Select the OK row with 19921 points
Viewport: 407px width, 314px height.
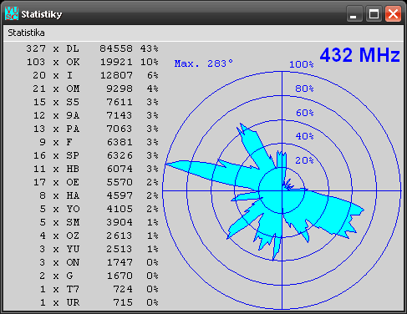[x=92, y=62]
